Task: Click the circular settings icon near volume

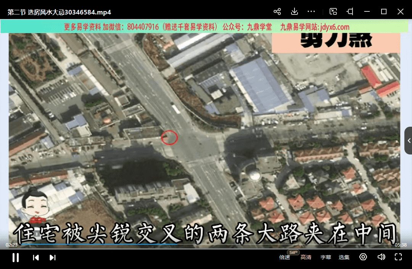Action: click(363, 257)
